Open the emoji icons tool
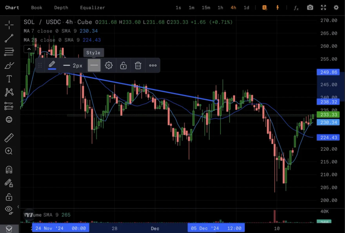 point(9,119)
